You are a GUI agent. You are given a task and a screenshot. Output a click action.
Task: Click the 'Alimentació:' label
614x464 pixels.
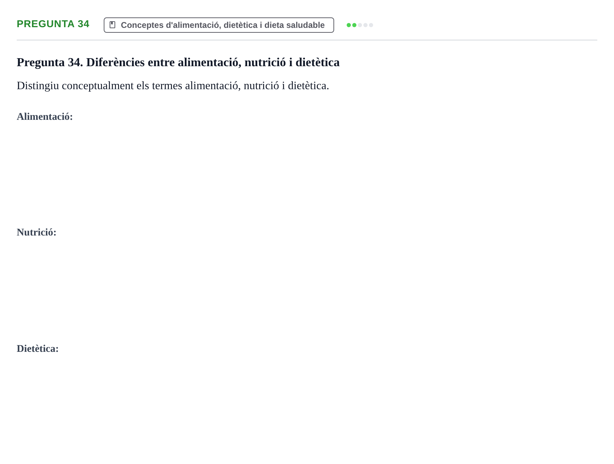coord(45,117)
